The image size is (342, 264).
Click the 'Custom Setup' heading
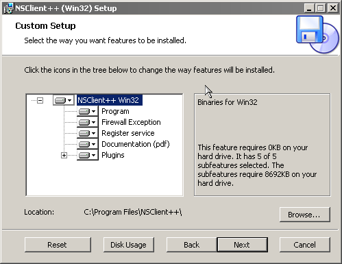tap(45, 26)
